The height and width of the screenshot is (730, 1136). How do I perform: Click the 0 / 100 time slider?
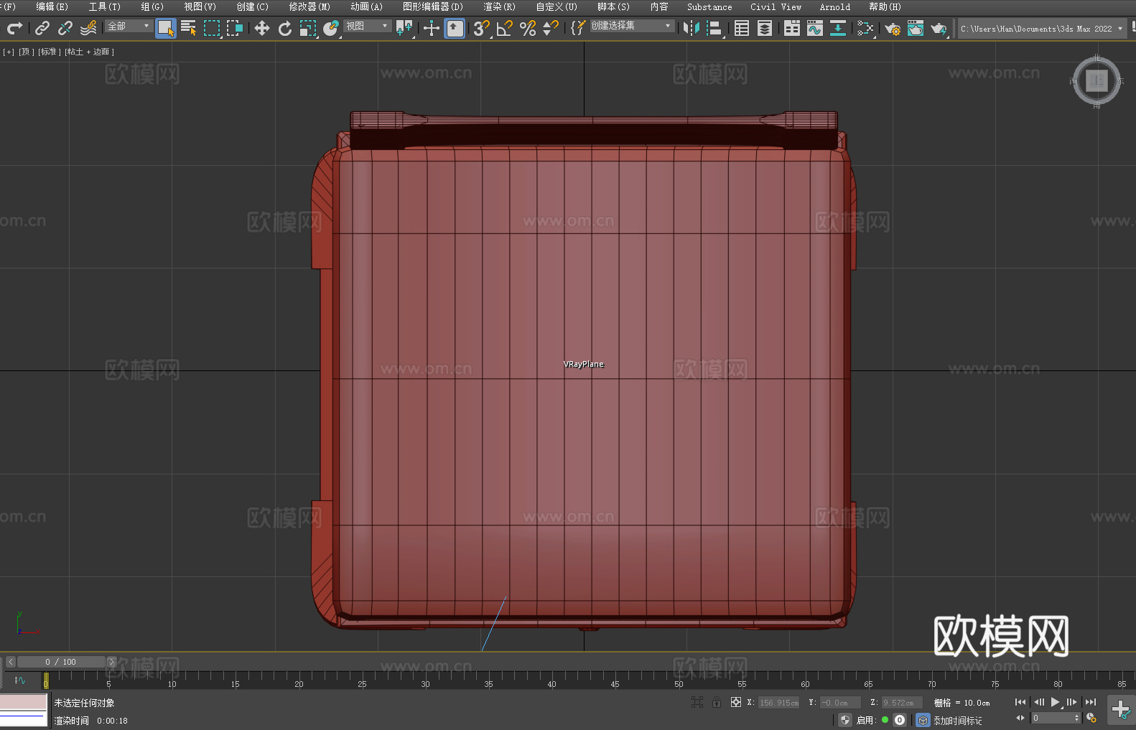click(61, 662)
